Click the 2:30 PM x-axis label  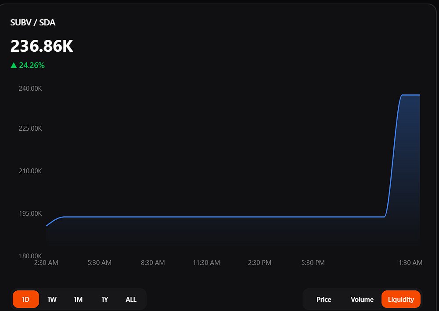[x=259, y=263]
